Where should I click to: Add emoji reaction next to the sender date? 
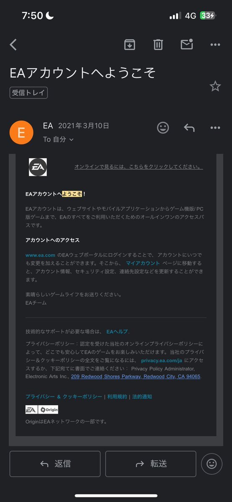click(163, 128)
